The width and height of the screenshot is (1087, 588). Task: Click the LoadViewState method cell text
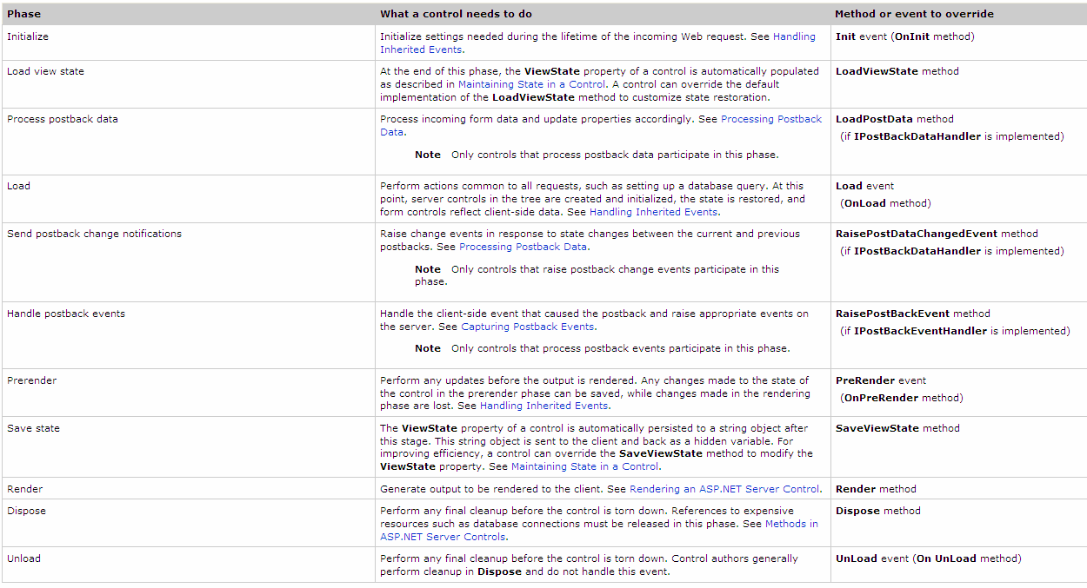(x=897, y=71)
